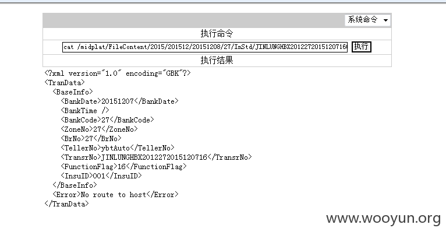446x235 pixels.
Task: Focus the command input field with cat path
Action: click(205, 47)
